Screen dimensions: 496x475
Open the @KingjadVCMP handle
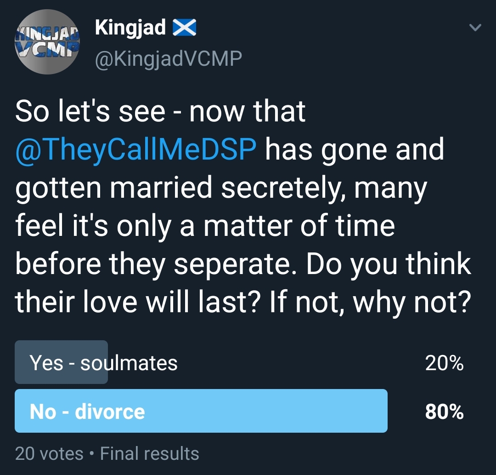tap(169, 59)
